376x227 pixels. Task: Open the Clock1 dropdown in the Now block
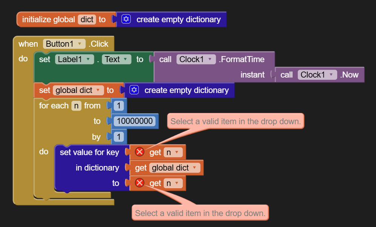click(318, 75)
